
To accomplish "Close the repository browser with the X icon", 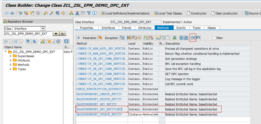I will pos(66,41).
